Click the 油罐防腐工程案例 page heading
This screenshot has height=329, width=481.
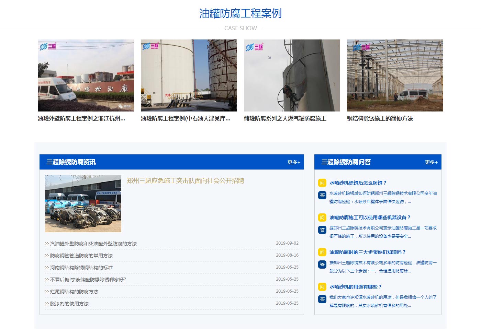point(240,14)
